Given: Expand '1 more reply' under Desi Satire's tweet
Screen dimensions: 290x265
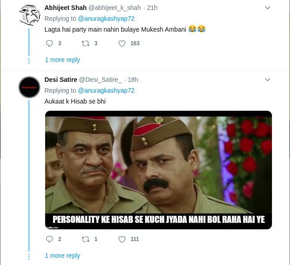Looking at the screenshot, I should point(62,256).
